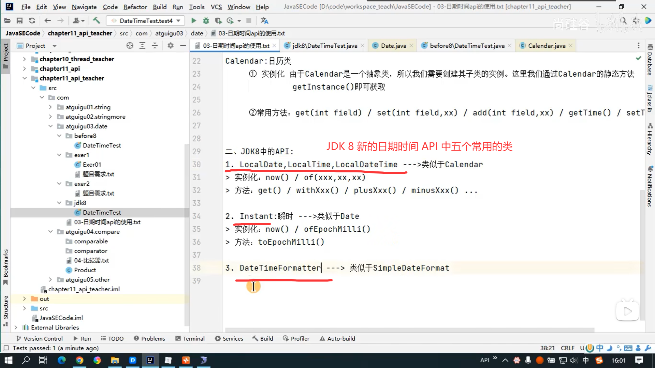655x368 pixels.
Task: Open the Refactor menu
Action: [x=135, y=7]
